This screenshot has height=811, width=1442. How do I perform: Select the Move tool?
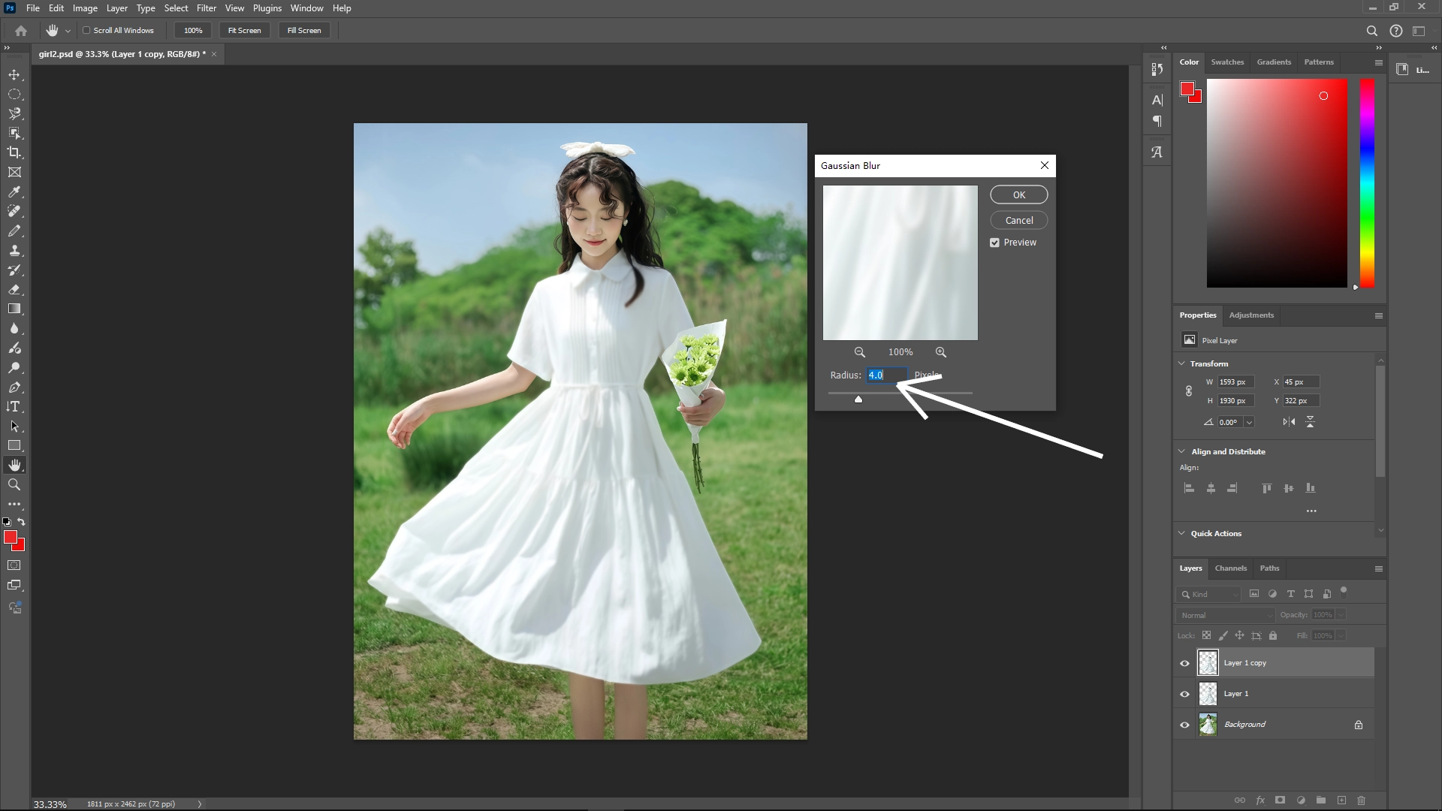click(x=14, y=74)
